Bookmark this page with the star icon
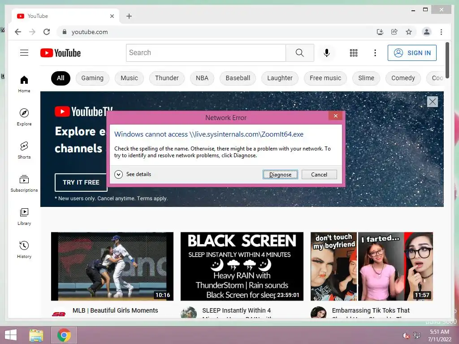459x344 pixels. pos(409,32)
